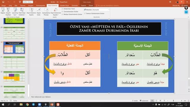The height and width of the screenshot is (107, 190).
Task: Open the Telegram icon in the taskbar
Action: click(34, 105)
